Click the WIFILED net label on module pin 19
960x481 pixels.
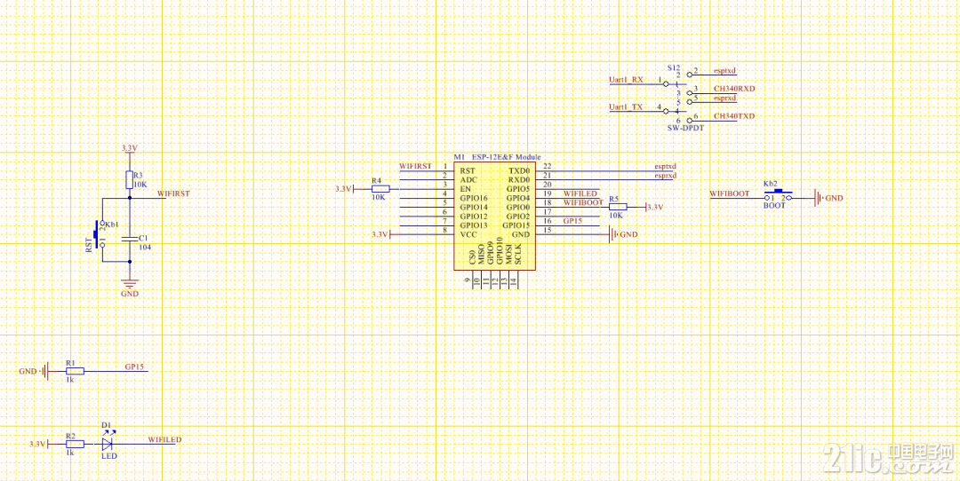click(x=580, y=193)
